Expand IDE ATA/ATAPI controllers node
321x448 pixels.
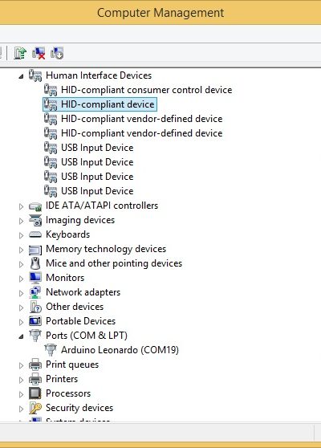[21, 206]
